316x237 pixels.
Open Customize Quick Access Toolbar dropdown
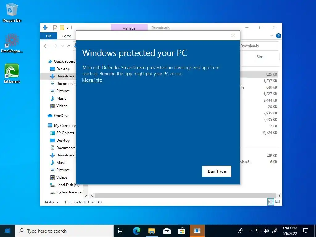click(68, 28)
